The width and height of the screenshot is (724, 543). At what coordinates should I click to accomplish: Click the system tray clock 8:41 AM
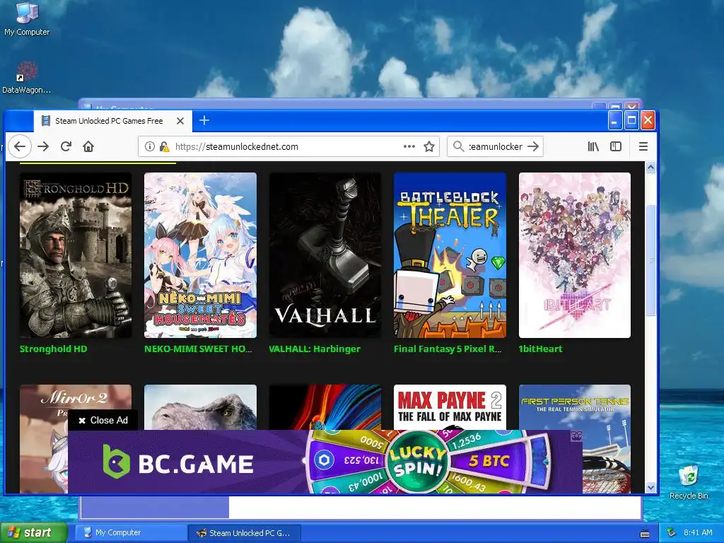point(698,532)
